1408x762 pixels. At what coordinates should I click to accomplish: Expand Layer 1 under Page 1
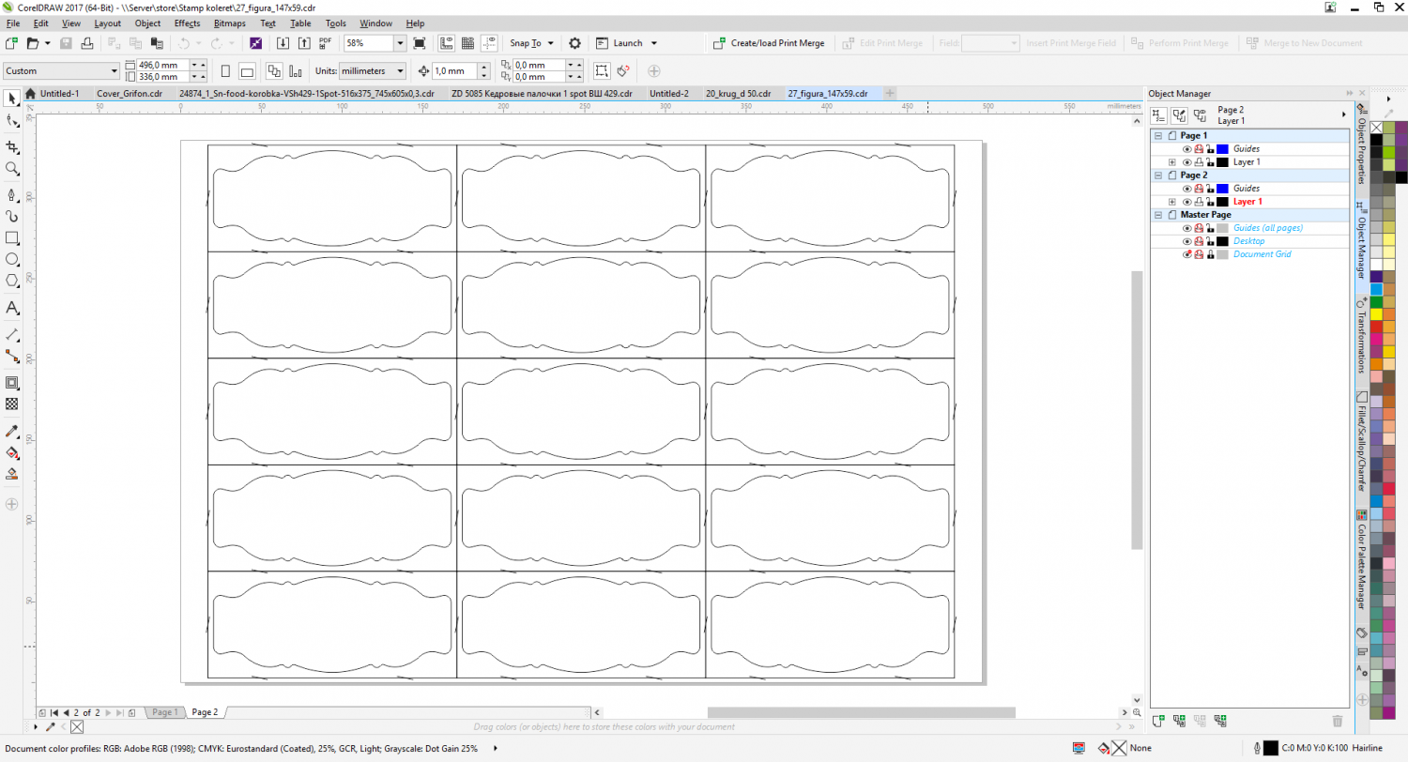1171,162
